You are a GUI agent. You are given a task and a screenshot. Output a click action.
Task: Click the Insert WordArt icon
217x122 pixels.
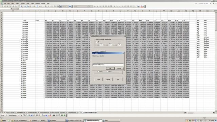click(x=32, y=115)
